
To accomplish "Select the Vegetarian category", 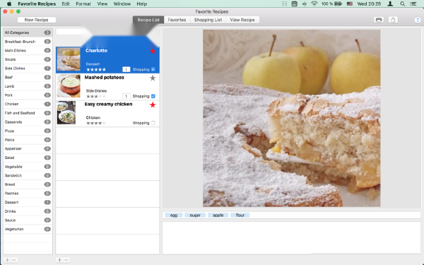I will coord(28,229).
